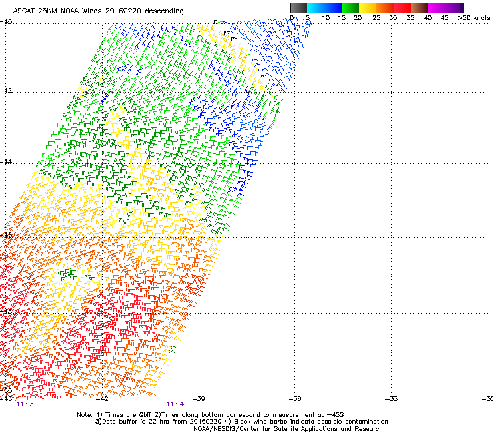Screen dimensions: 493x433
Task: Click the '25' legend tick label
Action: (x=376, y=18)
